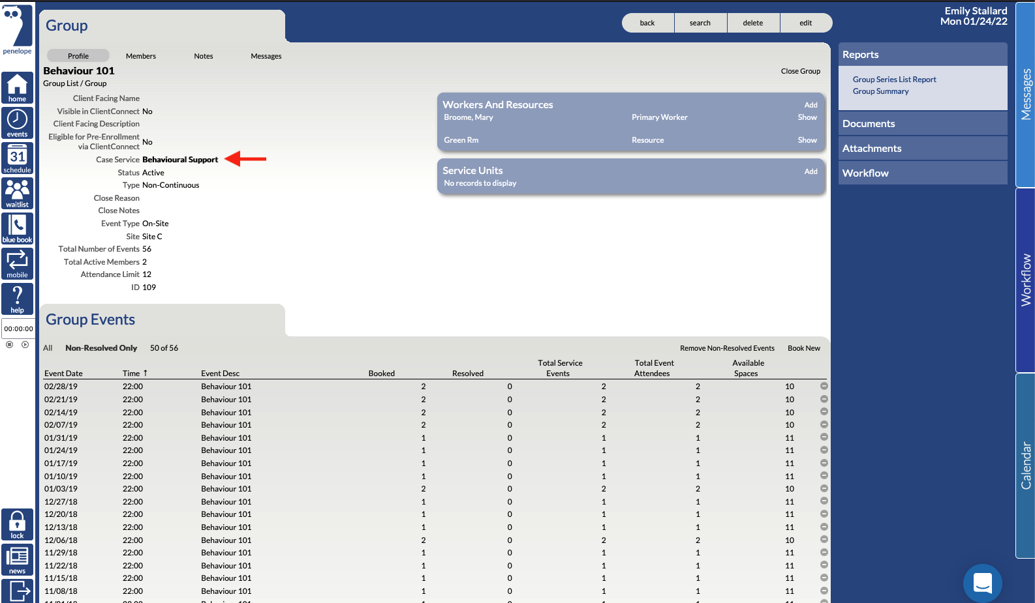Viewport: 1035px width, 603px height.
Task: Click Remove Non-Resolved Events
Action: [727, 348]
